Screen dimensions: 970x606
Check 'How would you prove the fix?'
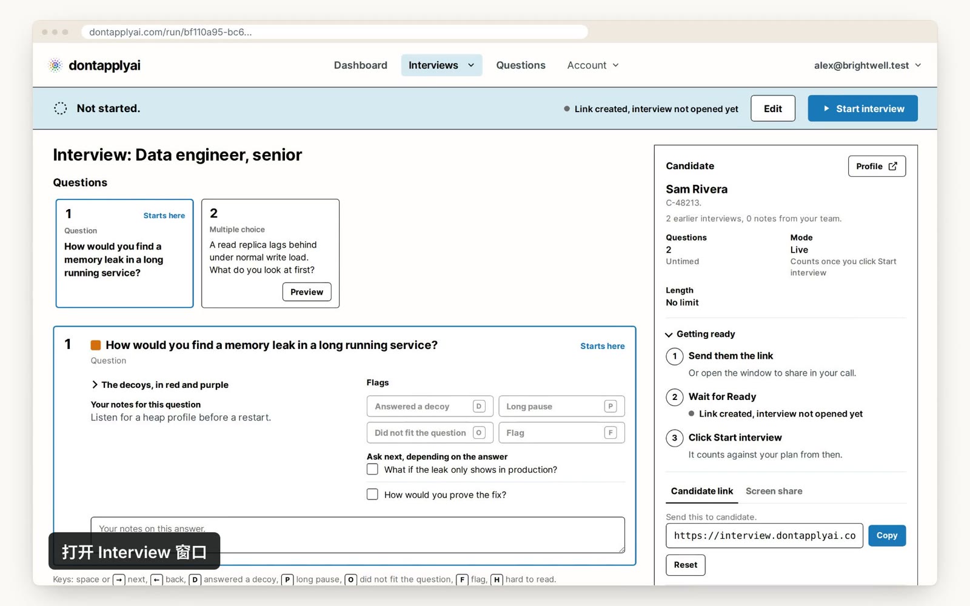[372, 494]
